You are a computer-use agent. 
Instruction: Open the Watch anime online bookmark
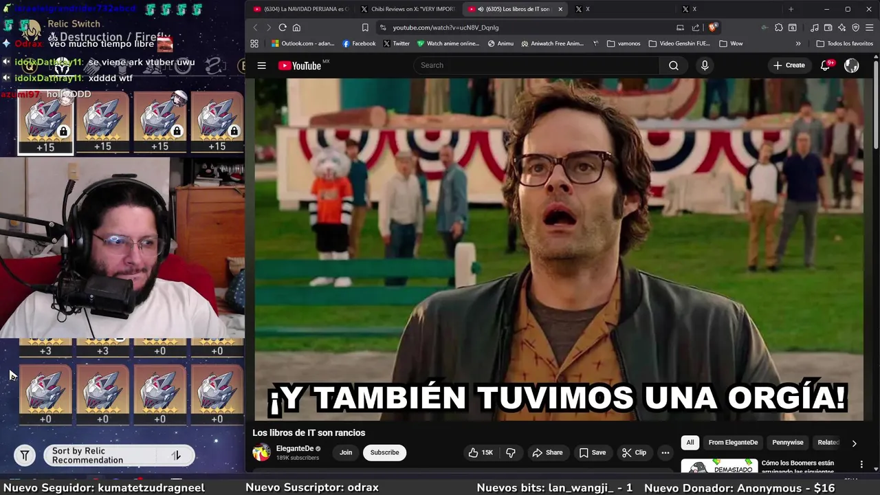click(x=448, y=43)
